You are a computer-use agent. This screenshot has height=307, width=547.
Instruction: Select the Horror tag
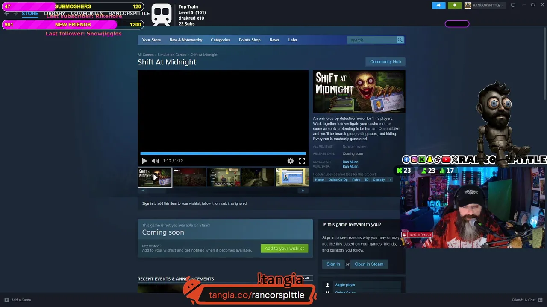click(320, 180)
